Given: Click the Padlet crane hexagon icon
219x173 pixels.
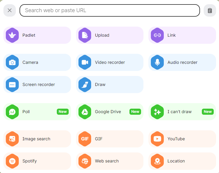Looking at the screenshot, I should point(12,35).
